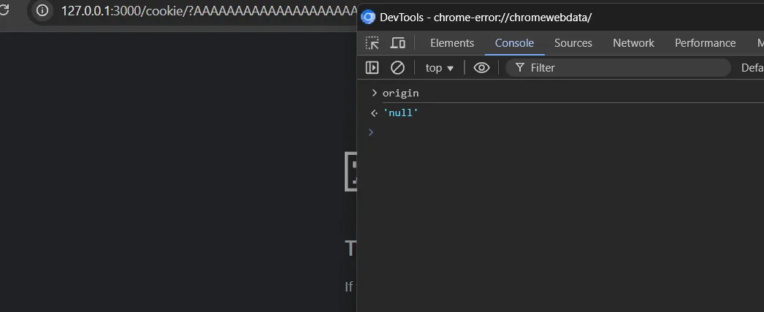This screenshot has height=312, width=764.
Task: Click the DevTools Chrome logo icon
Action: tap(368, 18)
